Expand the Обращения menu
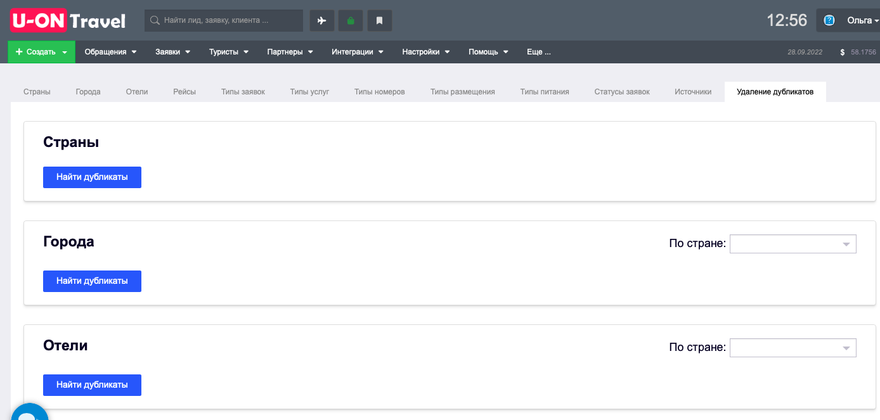The height and width of the screenshot is (420, 880). click(x=111, y=52)
